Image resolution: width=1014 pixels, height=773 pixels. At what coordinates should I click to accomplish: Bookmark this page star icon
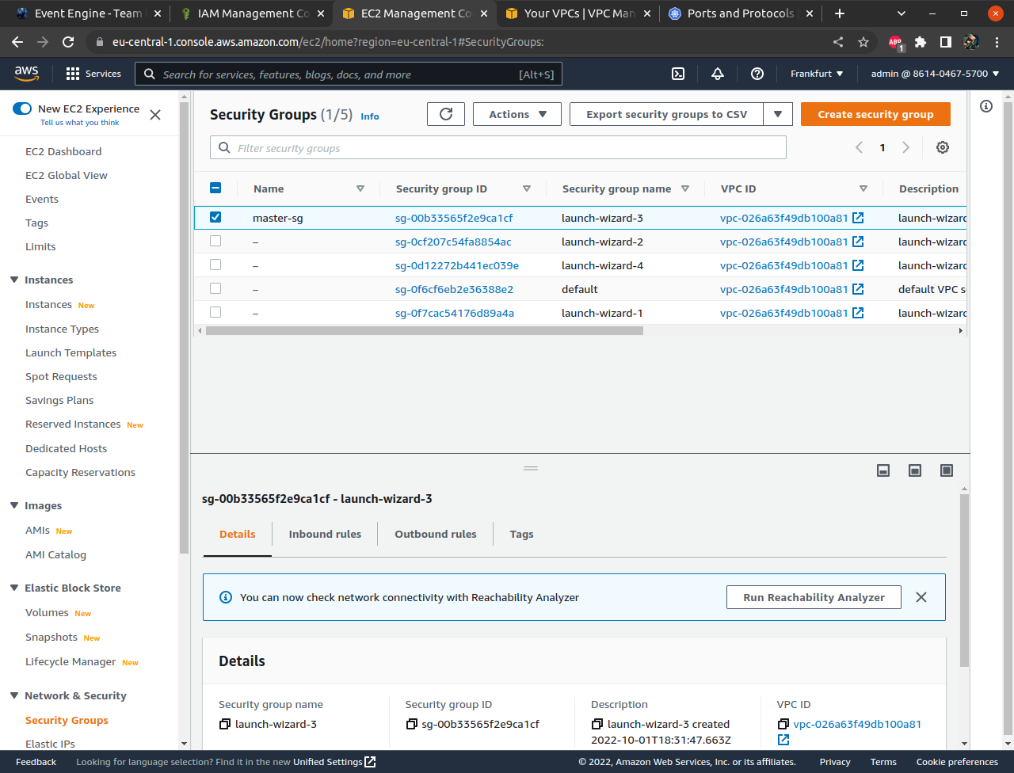pyautogui.click(x=863, y=42)
